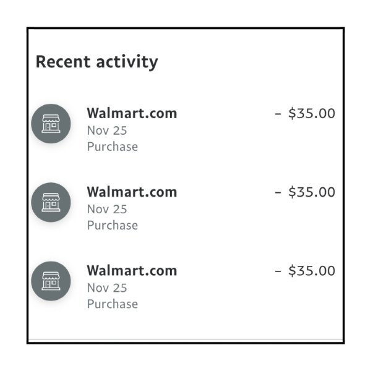Click the first Walmart.com store icon

click(x=51, y=124)
